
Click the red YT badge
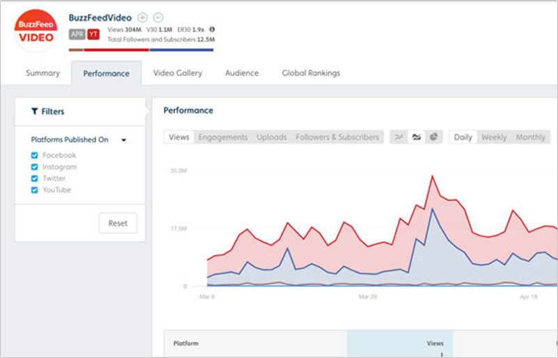94,34
